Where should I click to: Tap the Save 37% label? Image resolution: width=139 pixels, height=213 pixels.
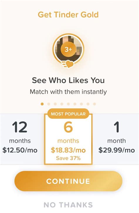click(x=68, y=158)
